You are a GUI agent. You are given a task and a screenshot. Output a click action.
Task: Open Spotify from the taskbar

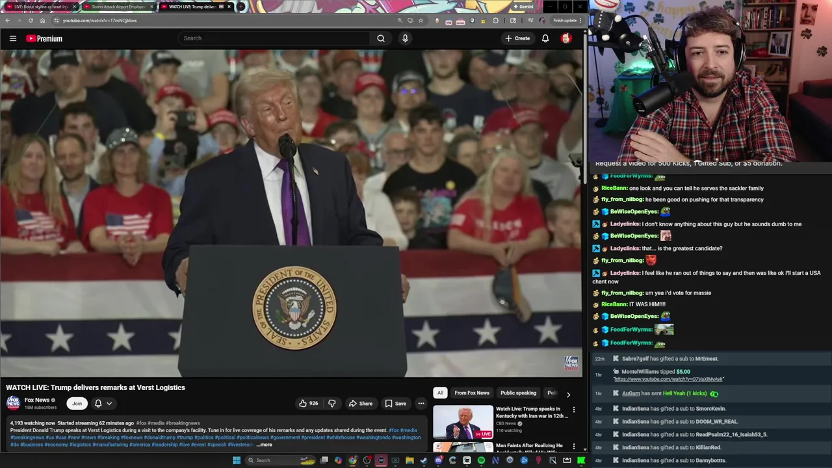pos(481,460)
